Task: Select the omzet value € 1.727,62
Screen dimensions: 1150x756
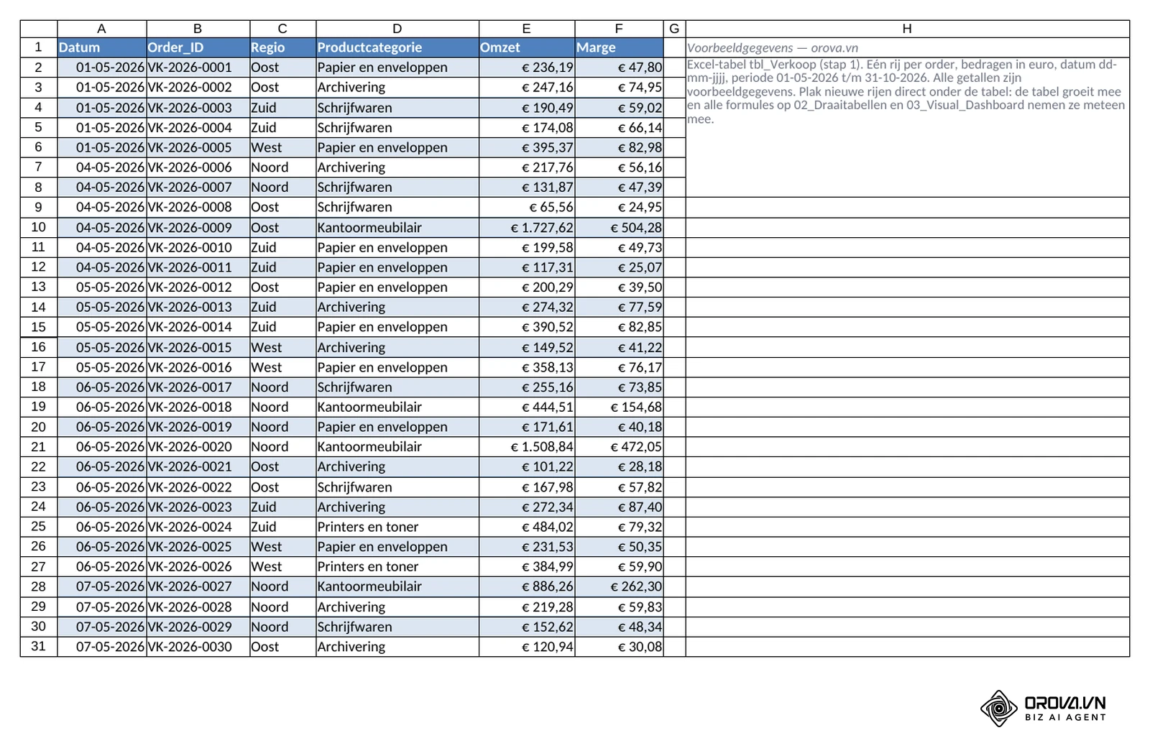Action: point(527,227)
